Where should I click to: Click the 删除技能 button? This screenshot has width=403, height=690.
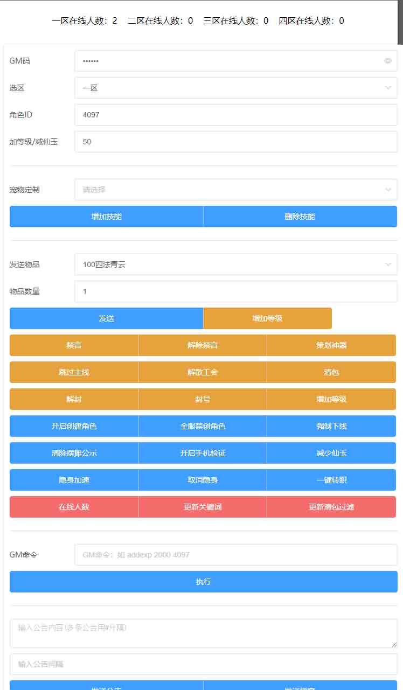coord(300,217)
